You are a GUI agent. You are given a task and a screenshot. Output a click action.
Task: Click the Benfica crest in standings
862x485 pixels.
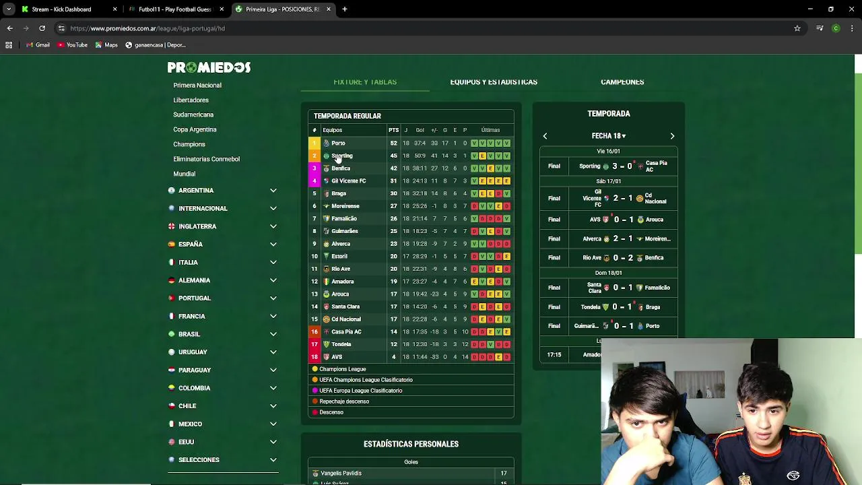[327, 168]
